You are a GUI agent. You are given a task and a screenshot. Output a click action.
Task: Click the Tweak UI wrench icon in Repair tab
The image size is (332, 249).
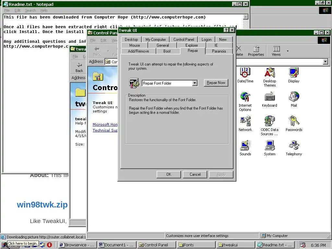point(134,83)
